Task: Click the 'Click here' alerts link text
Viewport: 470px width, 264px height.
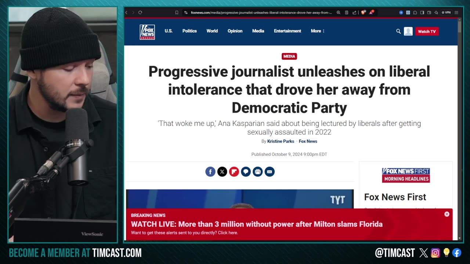Action: point(228,233)
